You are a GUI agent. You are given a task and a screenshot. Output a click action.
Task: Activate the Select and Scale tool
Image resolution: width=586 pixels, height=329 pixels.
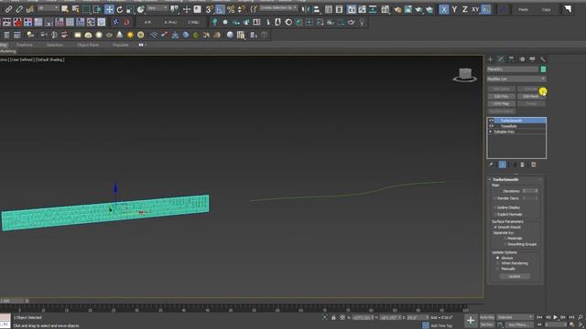point(130,9)
